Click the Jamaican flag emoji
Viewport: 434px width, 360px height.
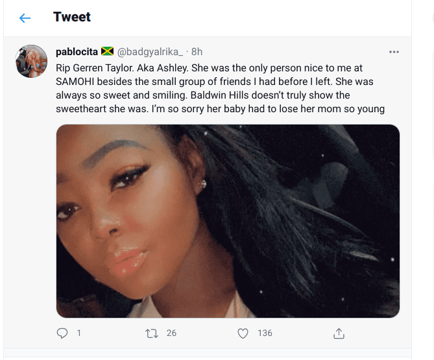click(108, 51)
